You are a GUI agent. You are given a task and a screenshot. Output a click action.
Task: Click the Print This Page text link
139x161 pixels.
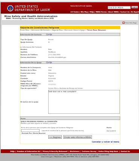[x=131, y=23]
